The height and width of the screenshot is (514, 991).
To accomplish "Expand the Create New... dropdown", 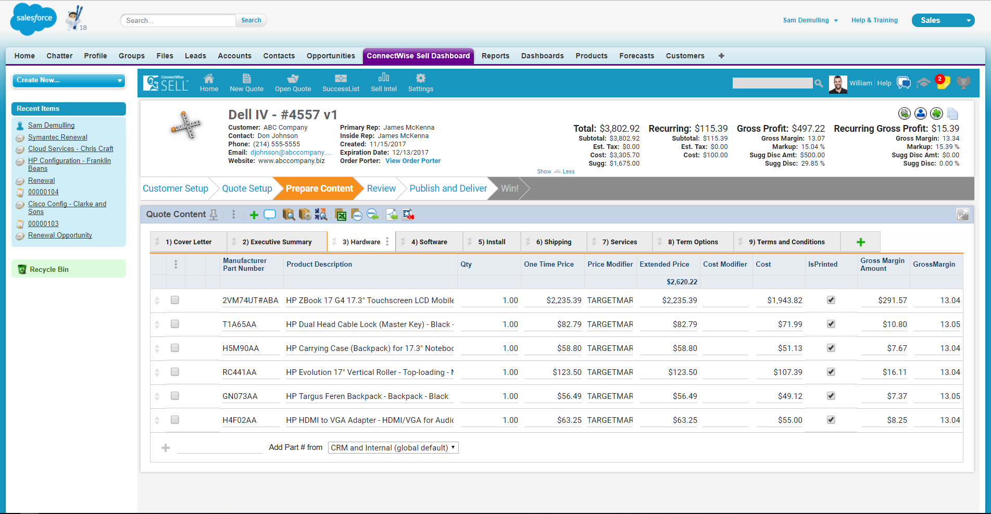I will point(68,80).
